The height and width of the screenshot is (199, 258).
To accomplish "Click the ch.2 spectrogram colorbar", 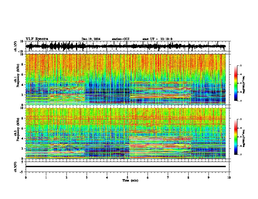I will point(236,137).
